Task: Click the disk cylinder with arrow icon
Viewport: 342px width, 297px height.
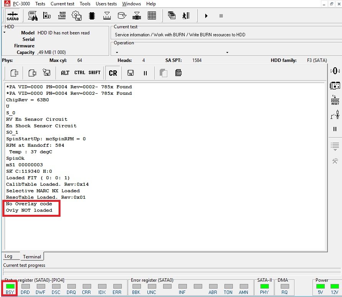Action: (122, 15)
